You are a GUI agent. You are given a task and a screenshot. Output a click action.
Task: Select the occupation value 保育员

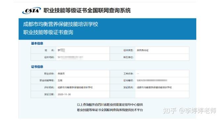(61, 74)
